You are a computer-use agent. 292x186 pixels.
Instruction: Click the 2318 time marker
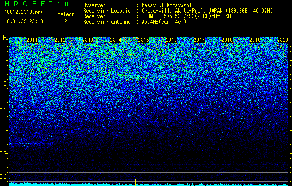coord(227,40)
